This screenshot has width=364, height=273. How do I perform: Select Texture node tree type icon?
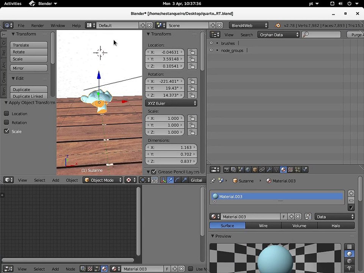90,269
